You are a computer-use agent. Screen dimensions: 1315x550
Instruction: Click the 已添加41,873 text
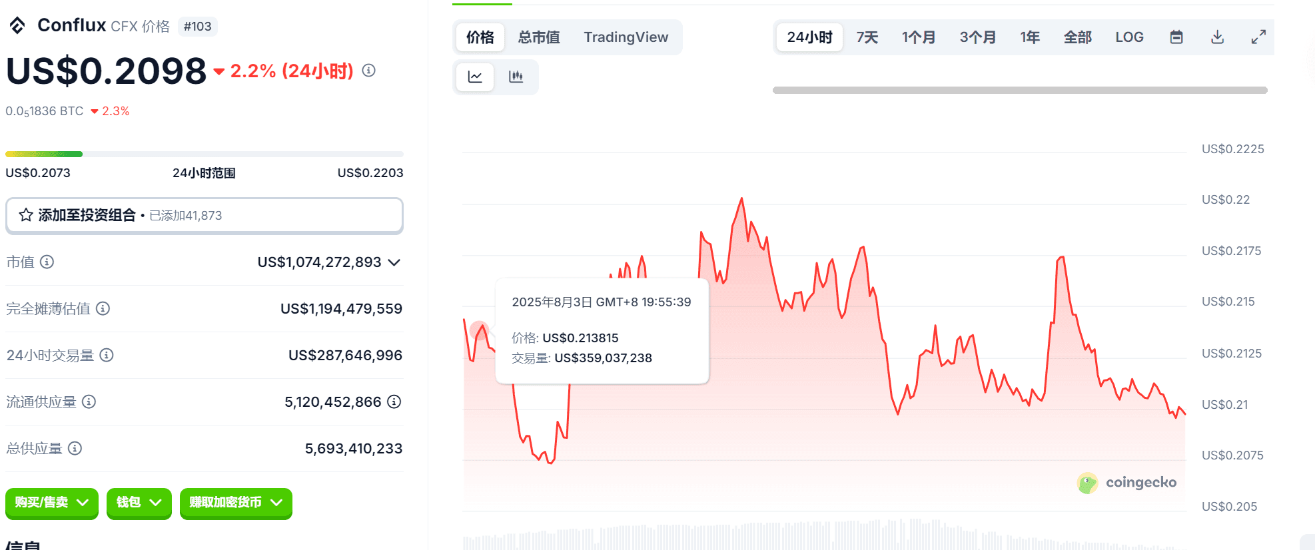(186, 216)
